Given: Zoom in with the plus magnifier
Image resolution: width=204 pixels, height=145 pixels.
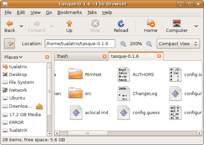Looking at the screenshot, I should 149,44.
